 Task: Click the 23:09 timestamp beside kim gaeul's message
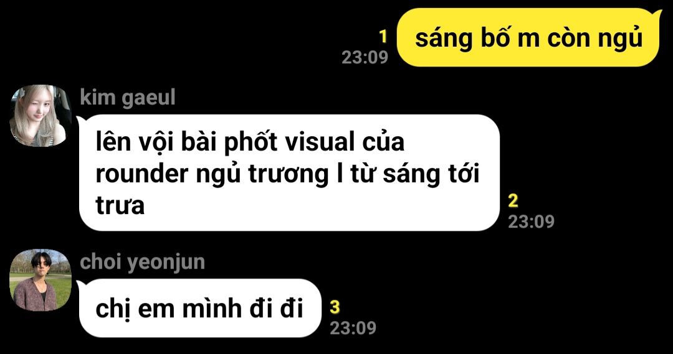tap(532, 221)
